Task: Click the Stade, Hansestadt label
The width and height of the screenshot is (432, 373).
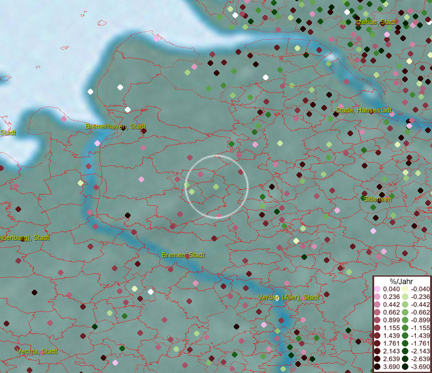Action: click(x=364, y=110)
